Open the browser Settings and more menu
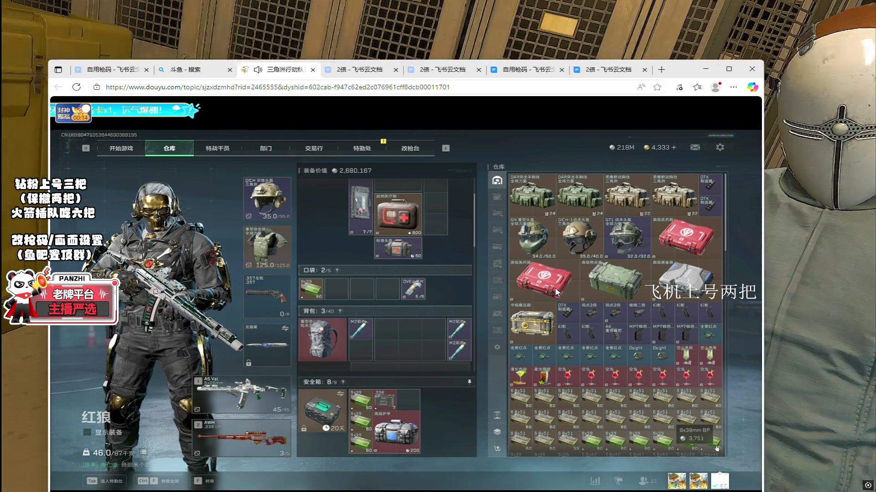Image resolution: width=876 pixels, height=492 pixels. point(734,87)
